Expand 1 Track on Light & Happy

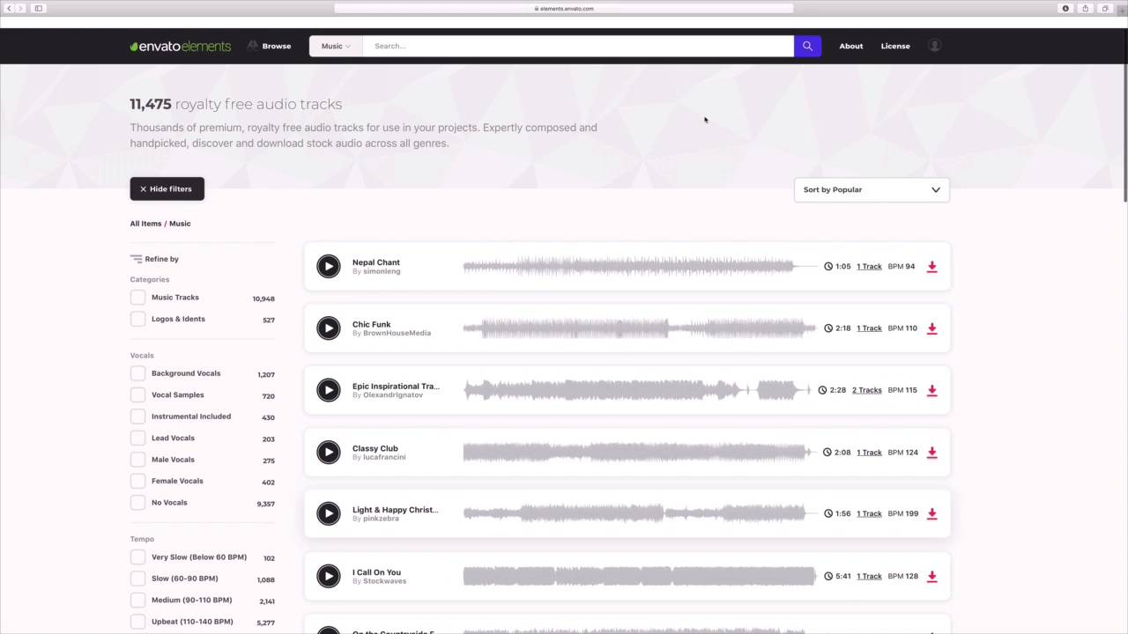[869, 513]
